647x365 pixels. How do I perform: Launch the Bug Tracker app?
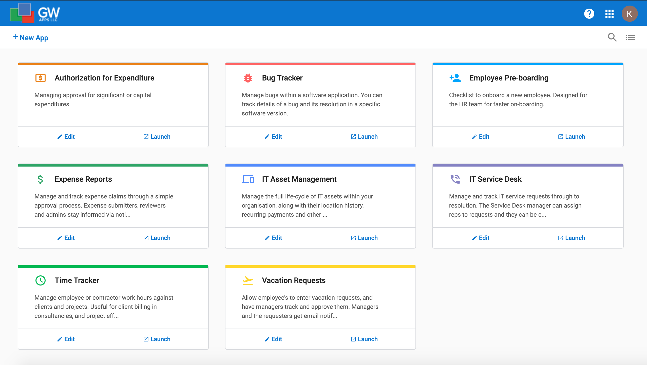point(364,137)
